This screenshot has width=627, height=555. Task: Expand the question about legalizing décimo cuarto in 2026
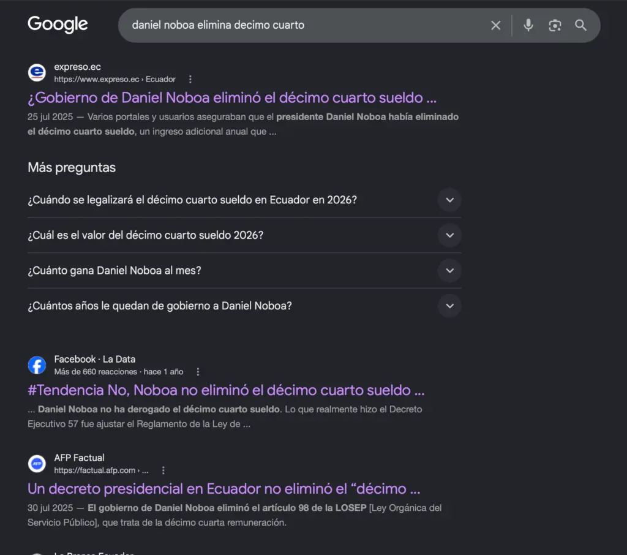point(449,200)
